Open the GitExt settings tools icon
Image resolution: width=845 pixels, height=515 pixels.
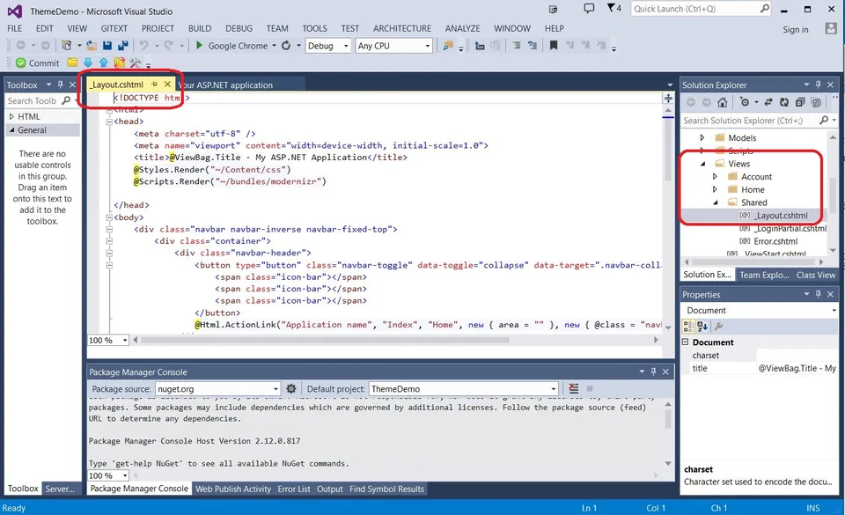136,63
